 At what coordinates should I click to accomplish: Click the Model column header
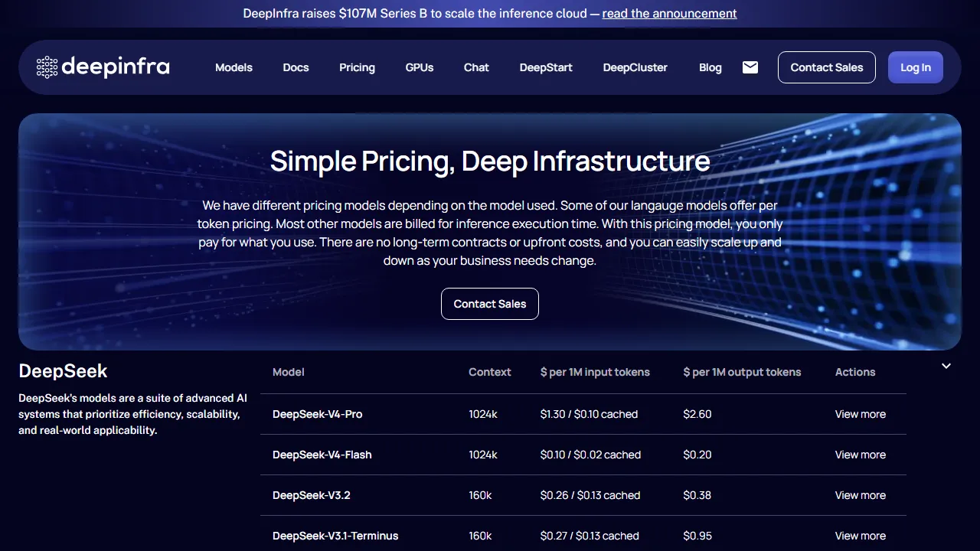(289, 372)
